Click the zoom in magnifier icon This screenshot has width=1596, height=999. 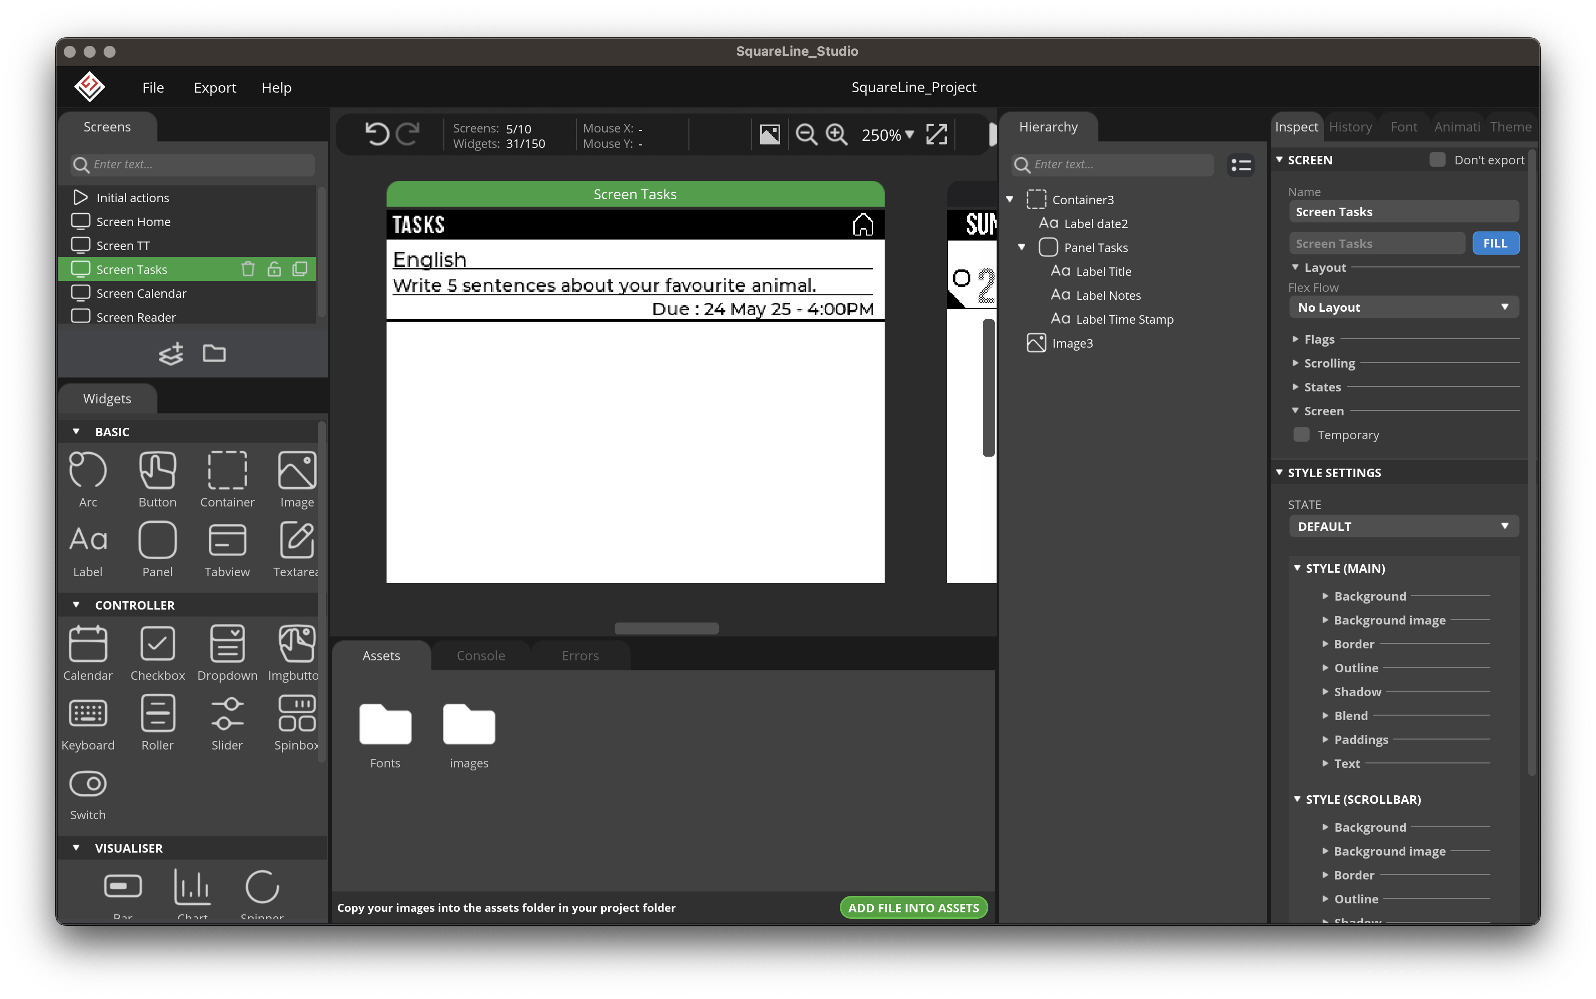[x=837, y=135]
